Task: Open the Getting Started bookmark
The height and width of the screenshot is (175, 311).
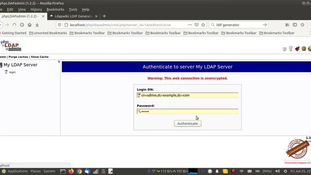Action: (x=14, y=33)
